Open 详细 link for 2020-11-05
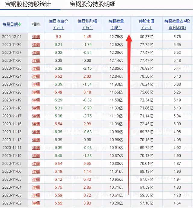Screen dimensions: 193x208 [36, 180]
